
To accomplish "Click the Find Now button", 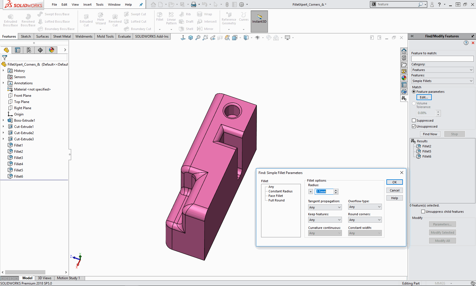I will click(430, 134).
